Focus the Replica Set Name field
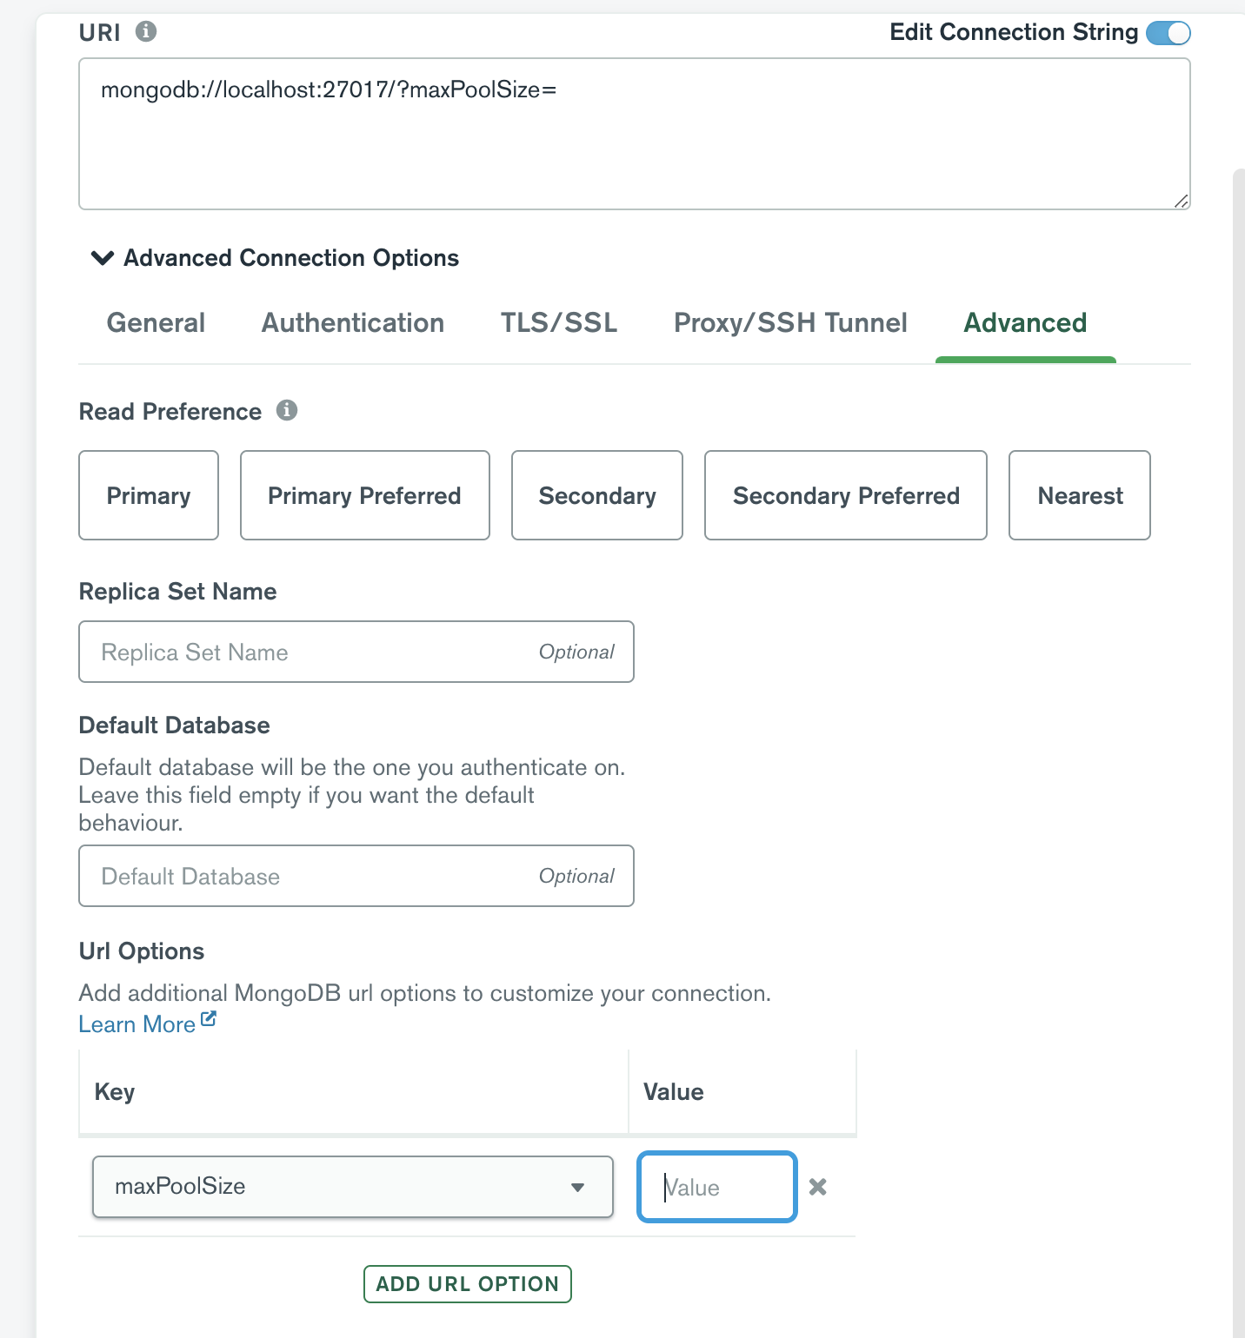 (356, 652)
